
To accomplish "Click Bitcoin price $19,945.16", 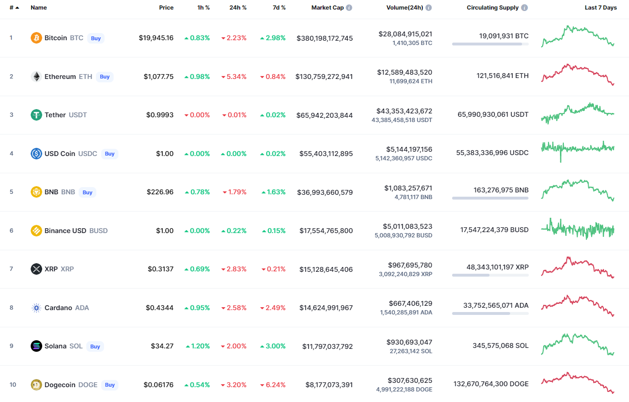I will 156,38.
